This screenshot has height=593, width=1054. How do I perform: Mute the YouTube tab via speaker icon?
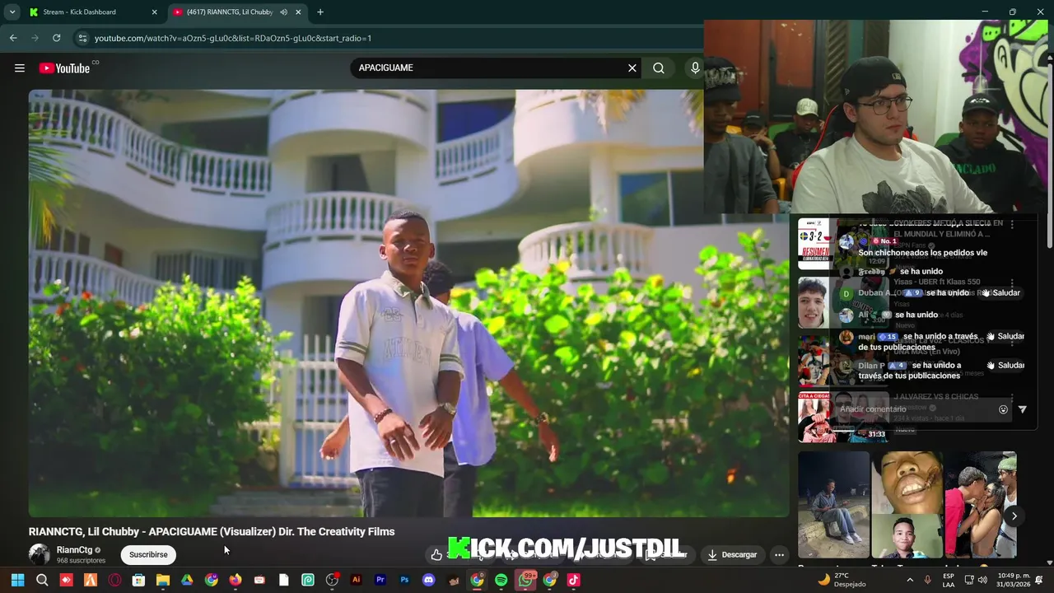(283, 12)
